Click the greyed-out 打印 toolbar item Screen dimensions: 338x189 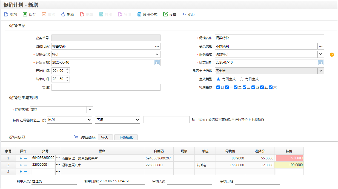(x=105, y=15)
